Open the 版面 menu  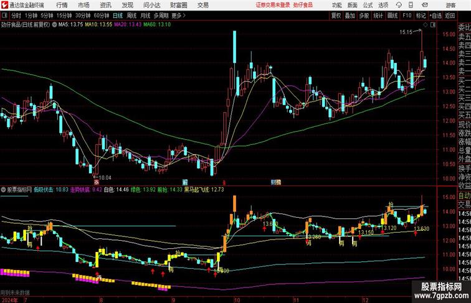[x=353, y=5]
